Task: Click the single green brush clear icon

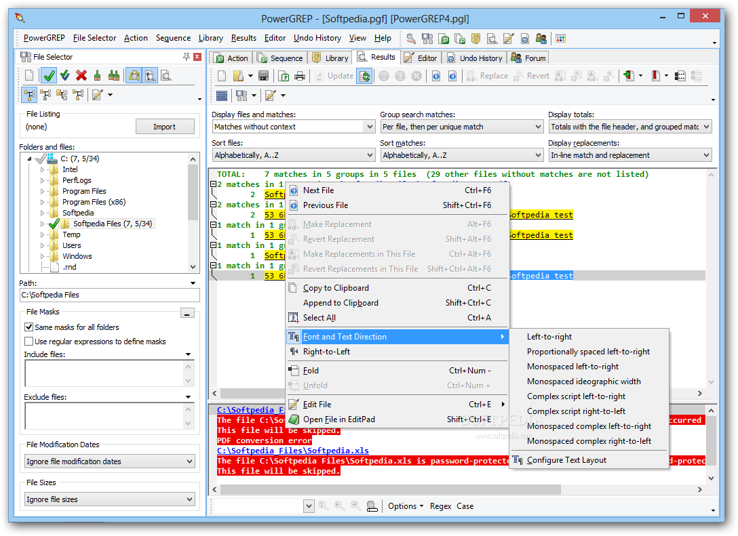Action: 98,75
